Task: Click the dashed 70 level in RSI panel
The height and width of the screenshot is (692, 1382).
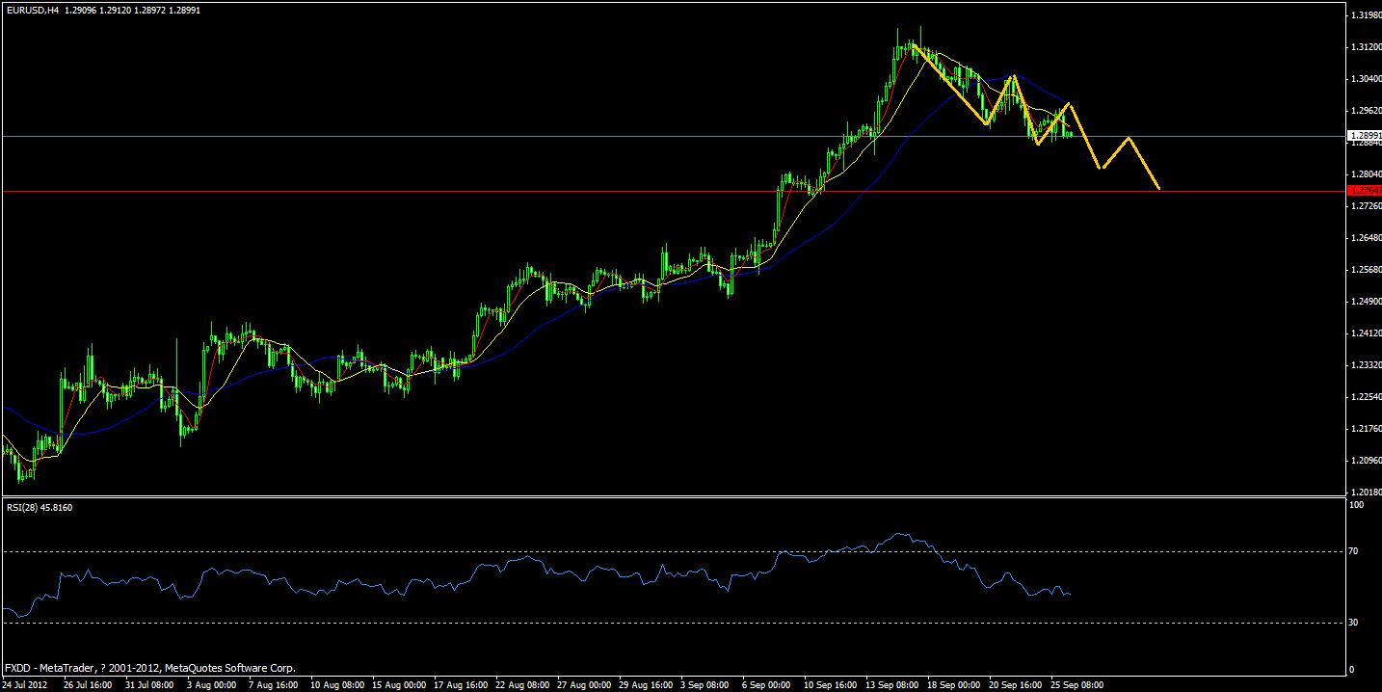Action: 578,552
